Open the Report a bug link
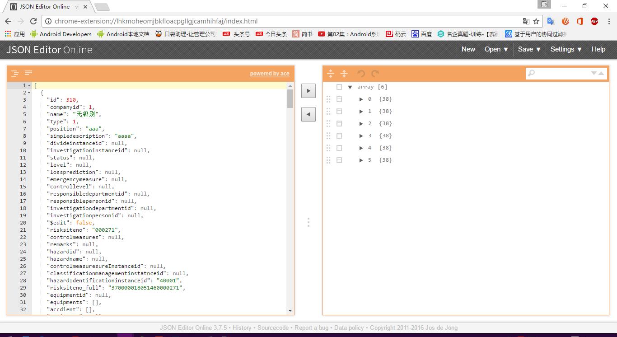Image resolution: width=617 pixels, height=337 pixels. [311, 328]
